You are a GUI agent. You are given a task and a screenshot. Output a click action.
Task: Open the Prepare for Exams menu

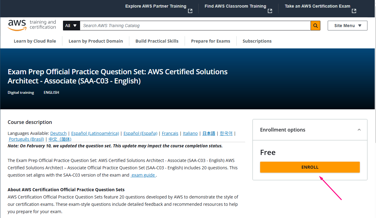coord(211,41)
